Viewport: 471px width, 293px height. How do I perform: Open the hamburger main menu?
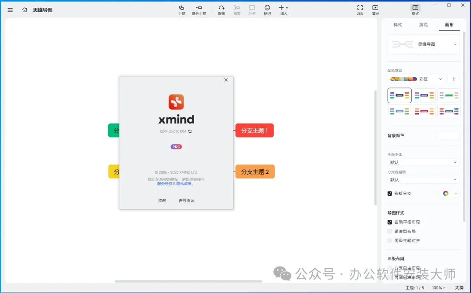[10, 10]
